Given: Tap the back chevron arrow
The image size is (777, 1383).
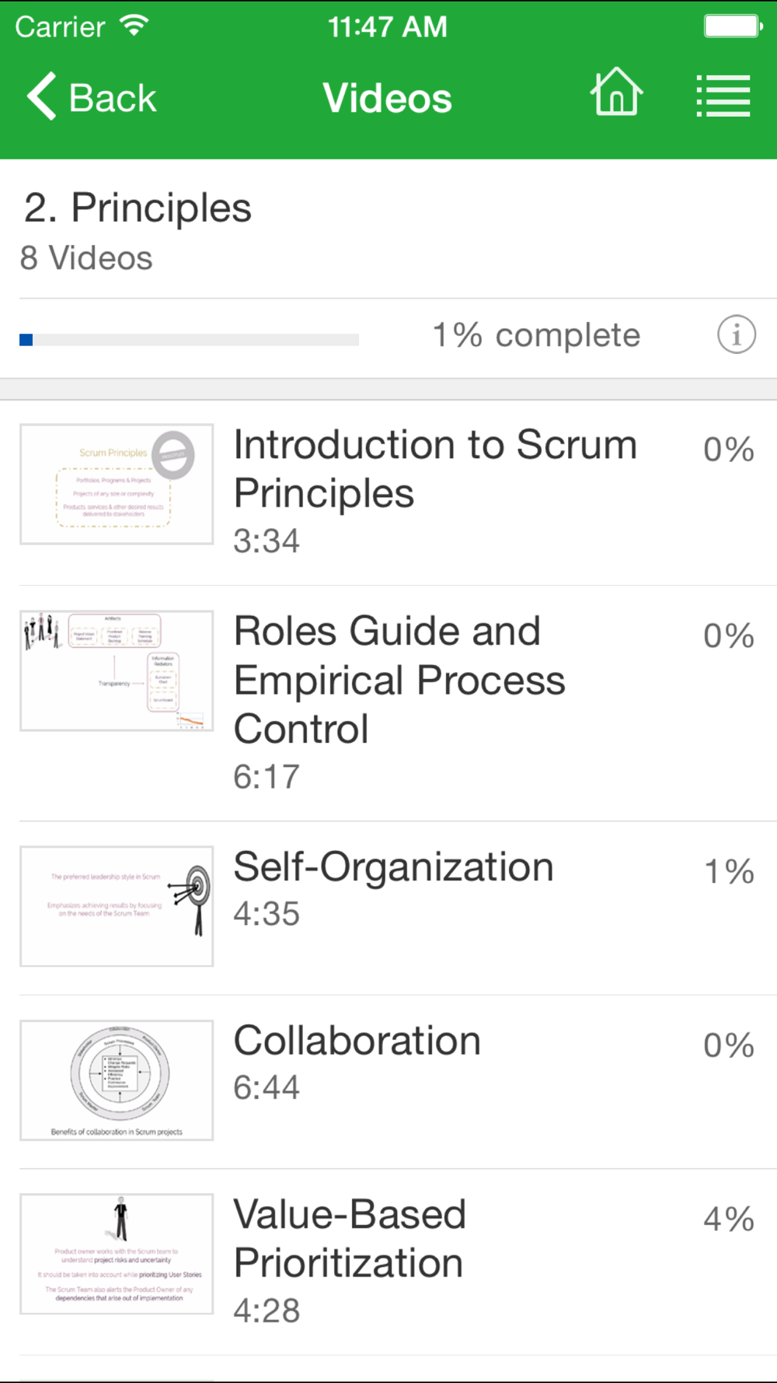Looking at the screenshot, I should (x=42, y=96).
